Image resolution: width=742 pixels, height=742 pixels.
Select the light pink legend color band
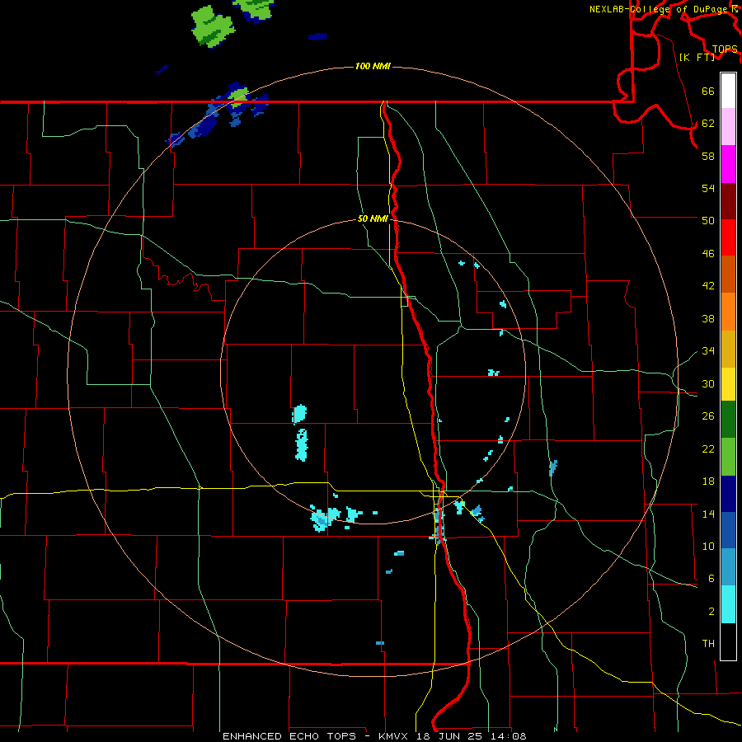tap(728, 127)
